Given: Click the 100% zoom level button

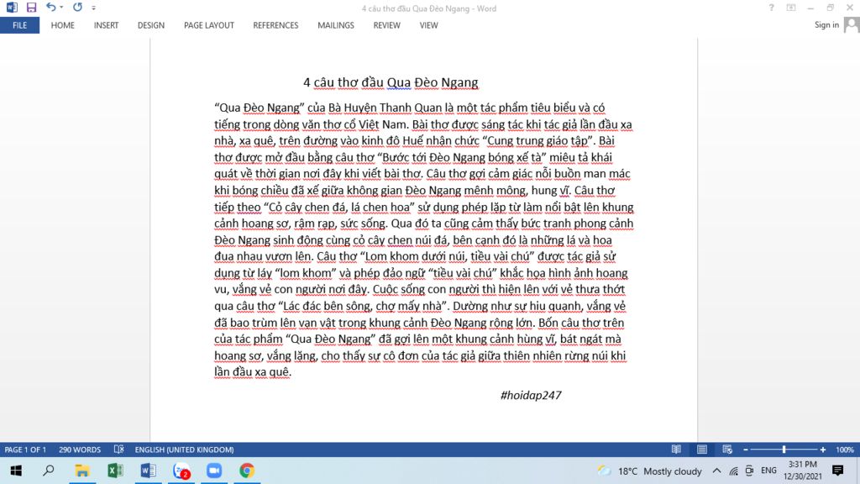Looking at the screenshot, I should coord(845,450).
